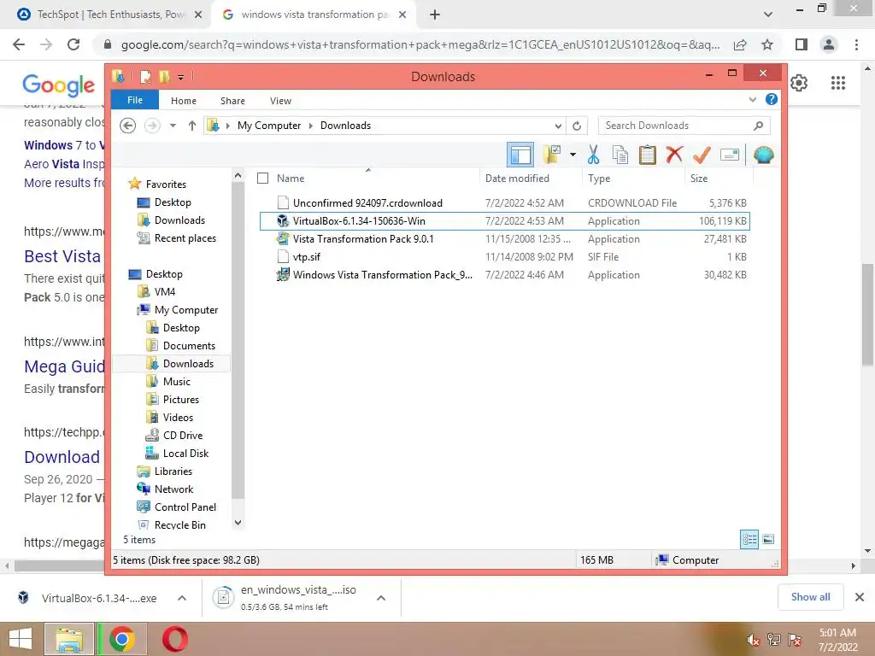Open options arrow for VirtualBox download item
The height and width of the screenshot is (656, 875).
(x=182, y=598)
